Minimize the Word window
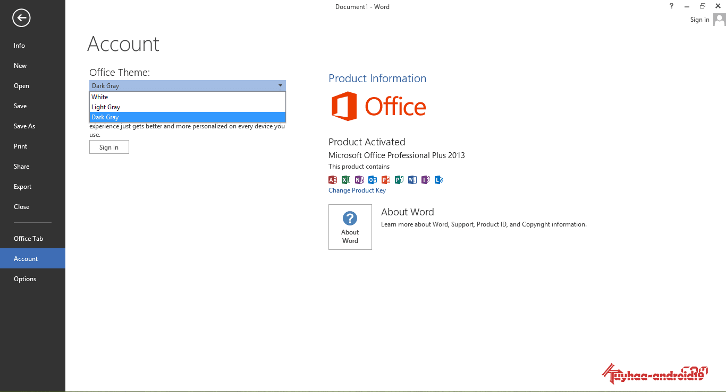The height and width of the screenshot is (392, 726). 687,6
